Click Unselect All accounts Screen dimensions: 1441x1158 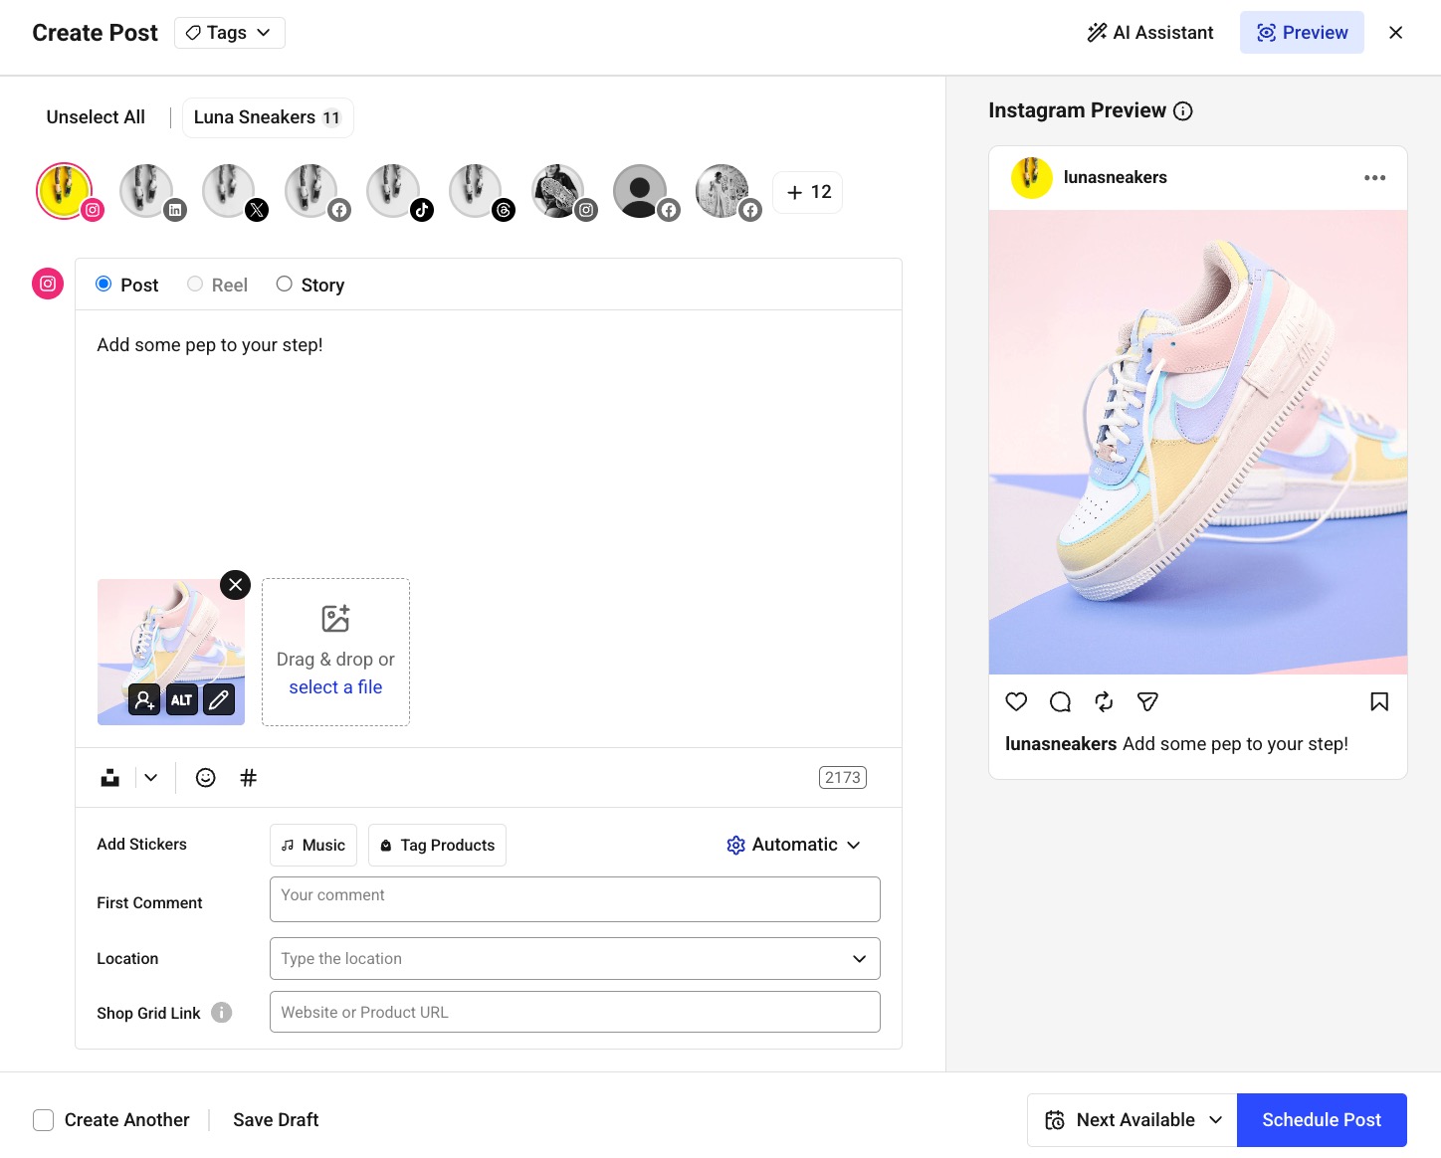pos(95,116)
